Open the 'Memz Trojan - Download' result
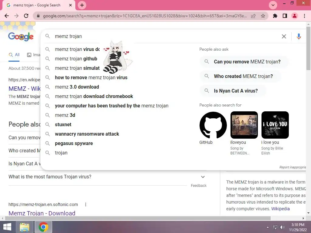 pos(42,213)
